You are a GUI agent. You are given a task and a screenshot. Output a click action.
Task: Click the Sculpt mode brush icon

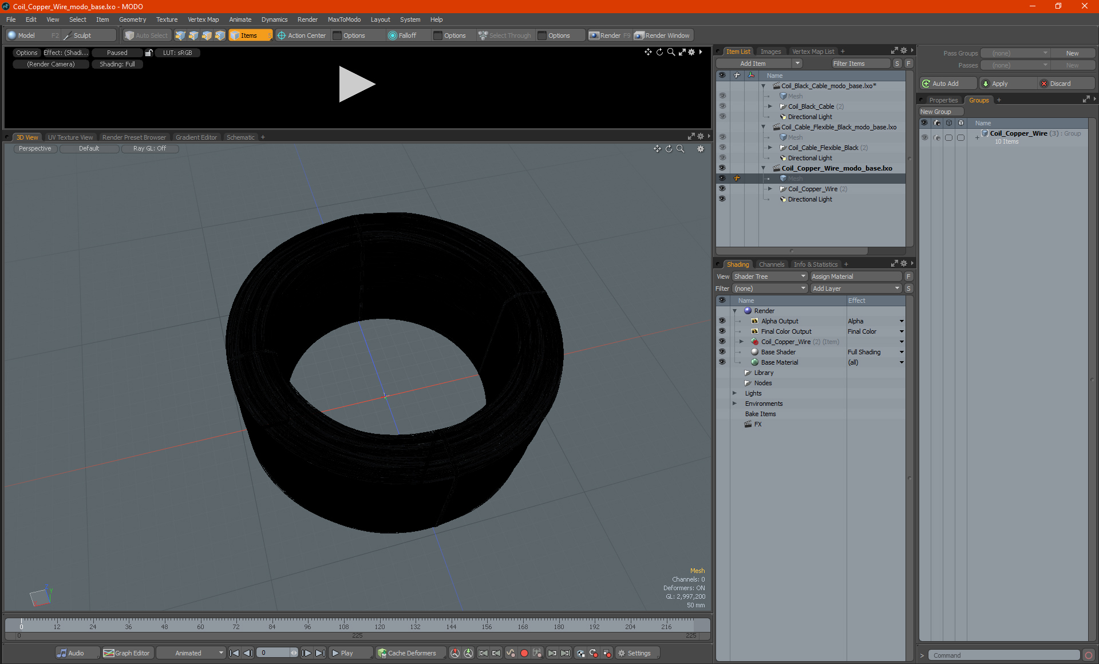68,35
